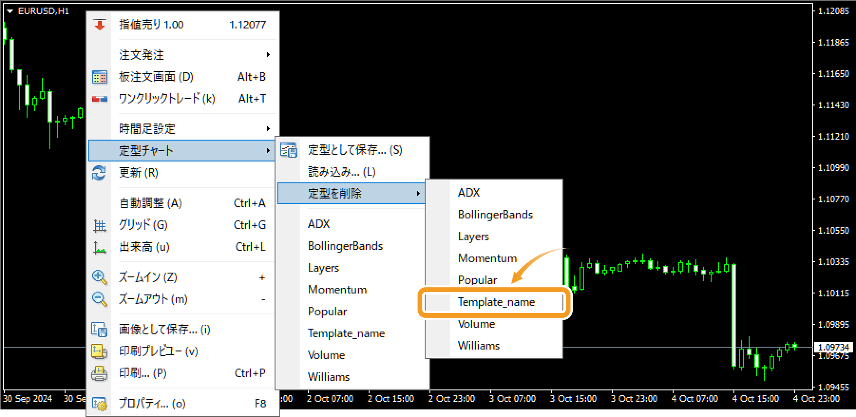The width and height of the screenshot is (856, 417).
Task: Toggle 自動調整 (A) auto-adjust option
Action: 150,203
